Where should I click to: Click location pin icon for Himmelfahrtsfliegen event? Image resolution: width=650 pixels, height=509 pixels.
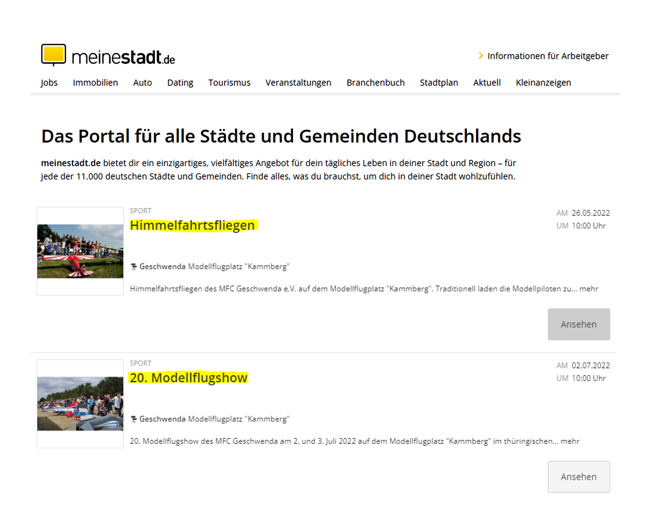pos(134,266)
